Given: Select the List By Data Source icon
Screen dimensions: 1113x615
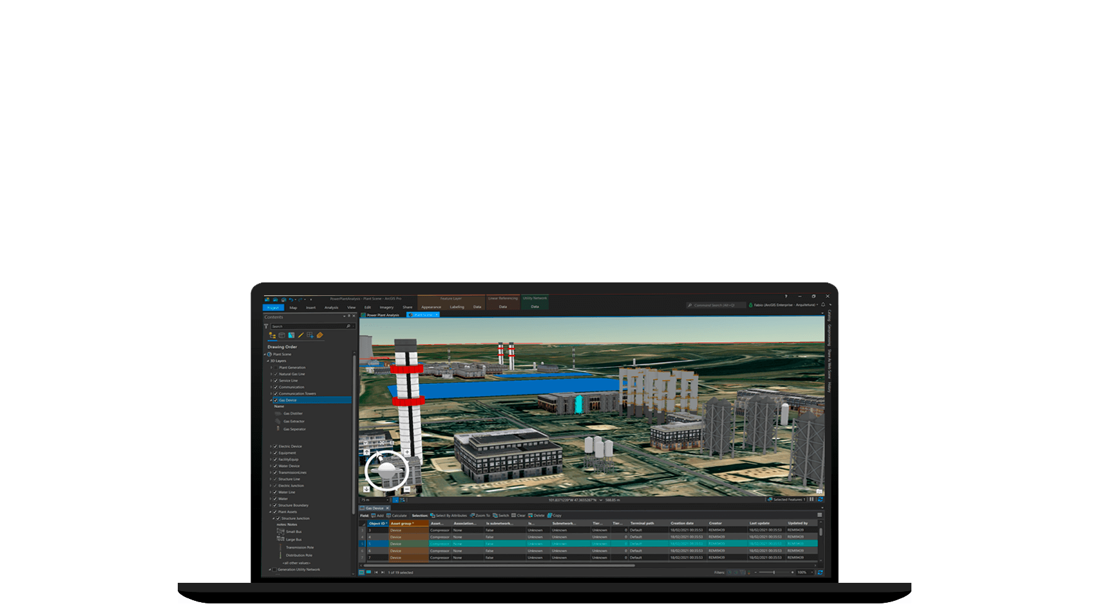Looking at the screenshot, I should (x=281, y=335).
